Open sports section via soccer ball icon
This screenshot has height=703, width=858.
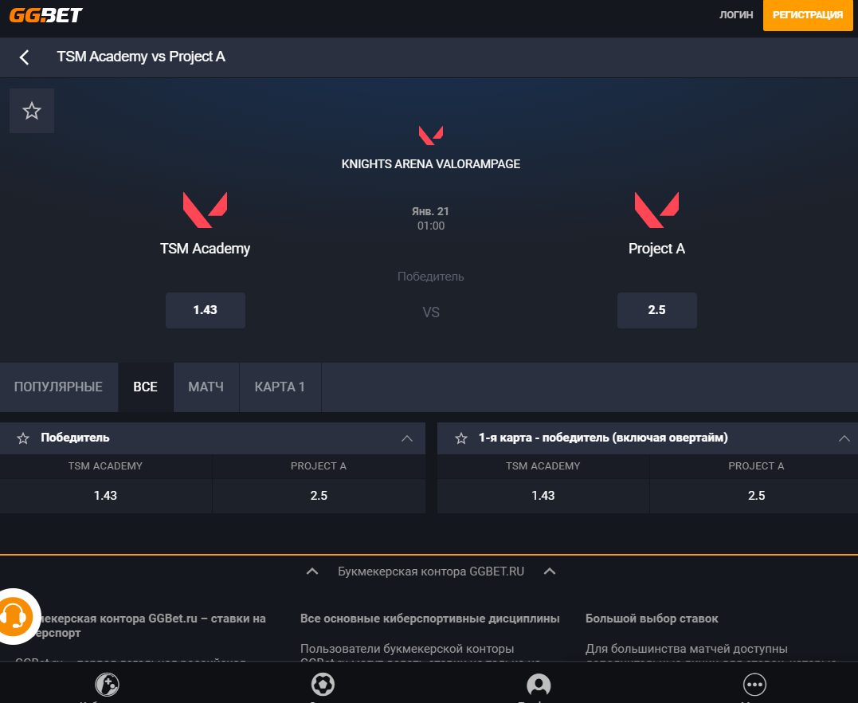[x=323, y=685]
